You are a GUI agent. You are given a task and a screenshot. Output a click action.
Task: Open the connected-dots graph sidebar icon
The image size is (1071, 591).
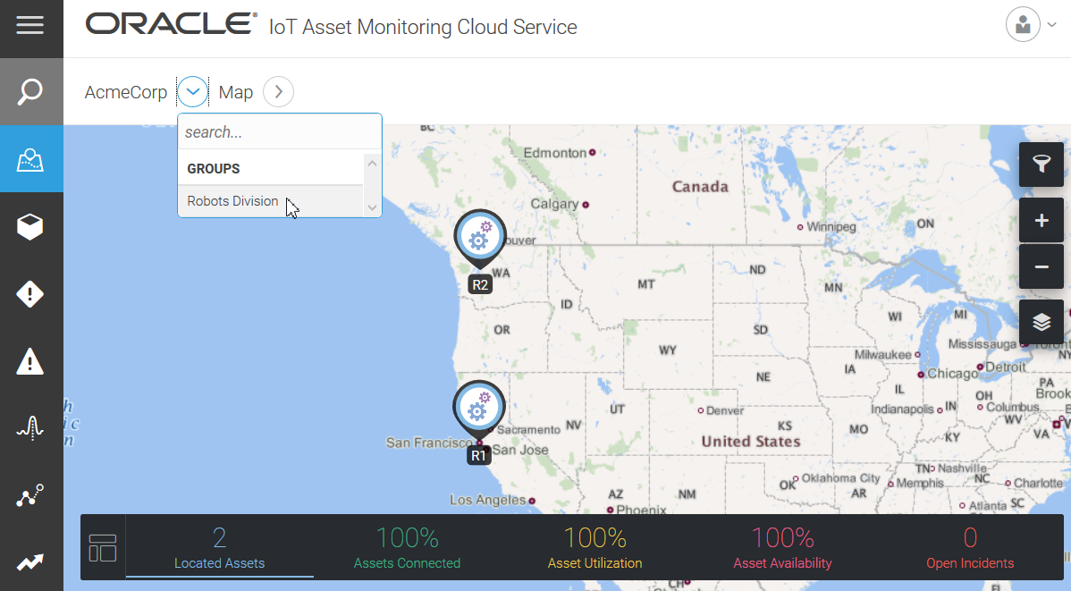30,495
